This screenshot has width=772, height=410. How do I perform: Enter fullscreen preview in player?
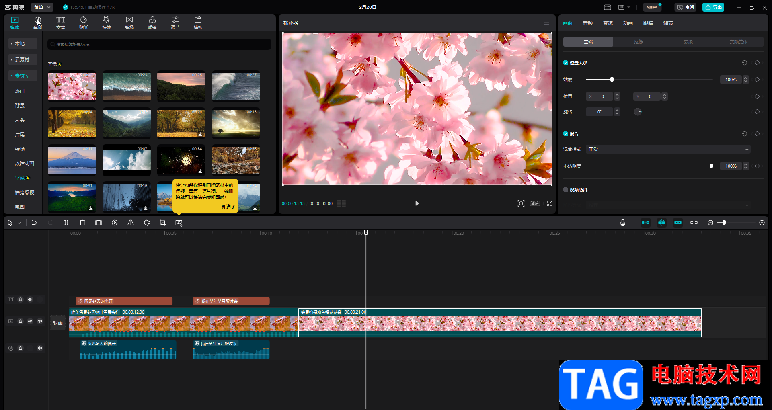tap(550, 203)
